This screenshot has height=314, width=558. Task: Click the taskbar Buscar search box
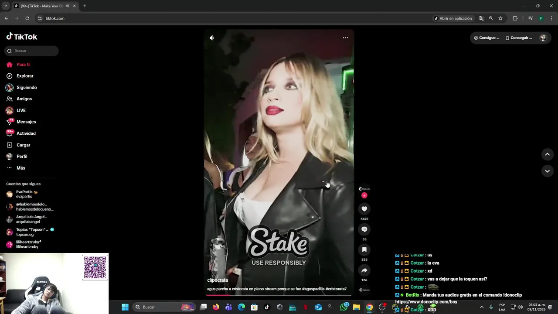click(x=164, y=307)
